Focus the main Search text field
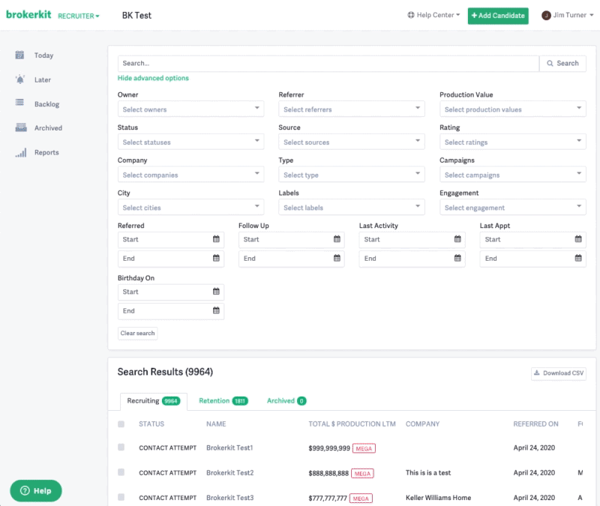This screenshot has height=506, width=600. click(x=328, y=64)
